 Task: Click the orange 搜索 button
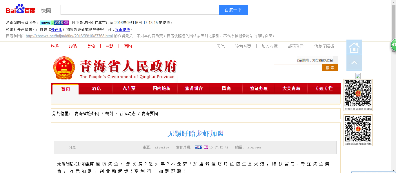tap(330, 68)
